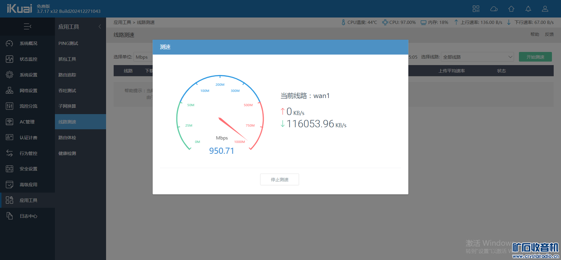The width and height of the screenshot is (561, 260).
Task: Click the 系统概况 dashboard icon
Action: [x=9, y=43]
